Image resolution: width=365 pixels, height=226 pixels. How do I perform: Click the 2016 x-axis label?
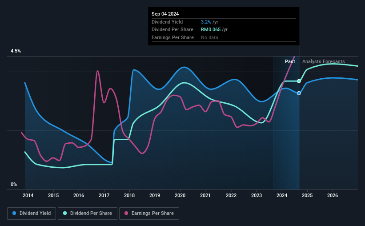coord(79,195)
